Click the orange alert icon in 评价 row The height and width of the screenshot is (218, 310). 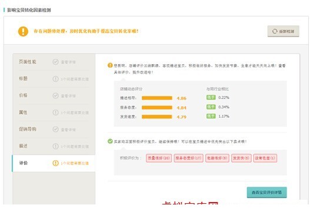click(55, 163)
